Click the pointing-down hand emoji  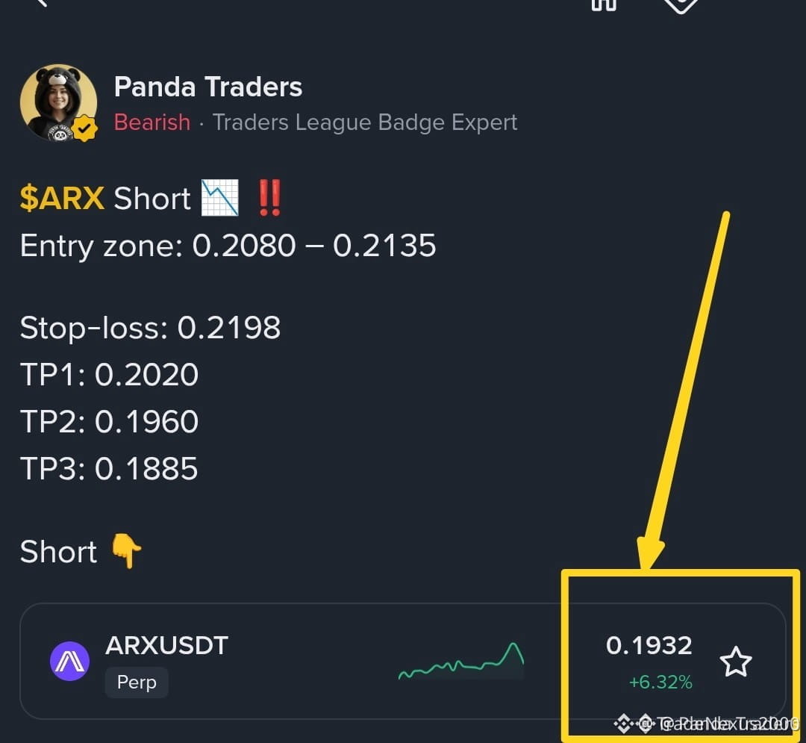[x=126, y=550]
